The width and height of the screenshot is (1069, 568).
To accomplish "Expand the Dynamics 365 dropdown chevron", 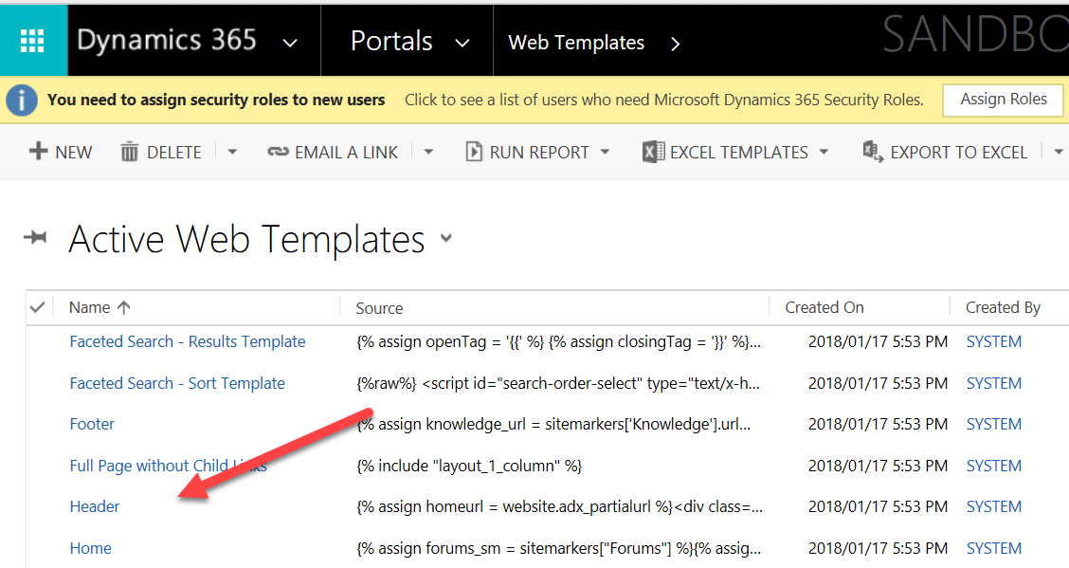I will tap(290, 44).
